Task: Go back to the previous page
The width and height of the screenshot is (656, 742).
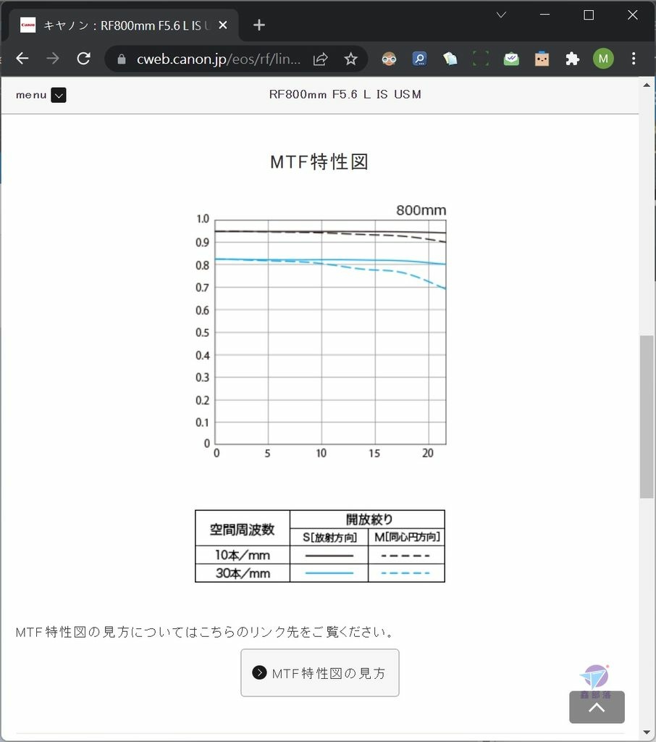Action: [x=22, y=59]
